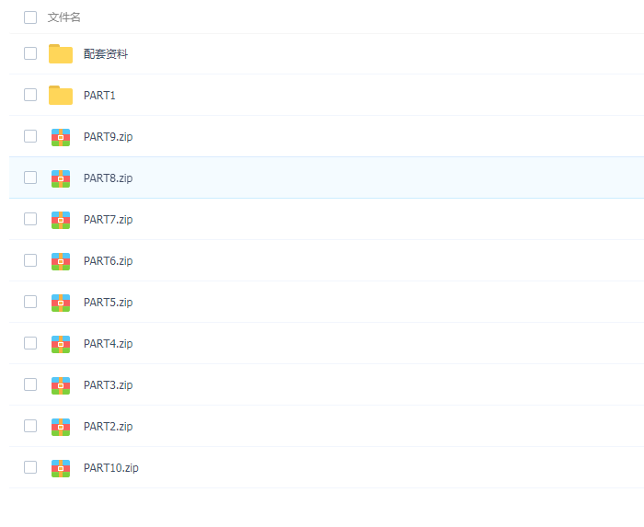Click the PART5.zip archive icon
Viewport: 644px width, 527px height.
[61, 303]
